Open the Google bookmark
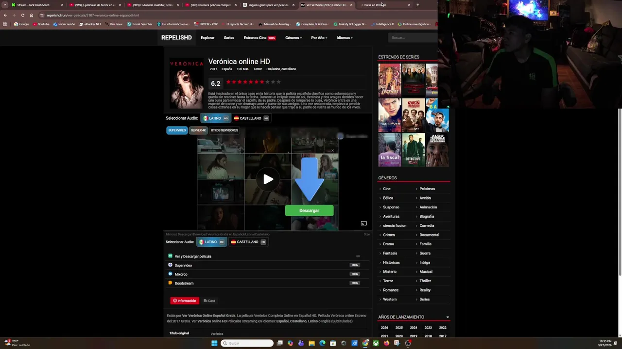This screenshot has height=349, width=622. point(21,24)
